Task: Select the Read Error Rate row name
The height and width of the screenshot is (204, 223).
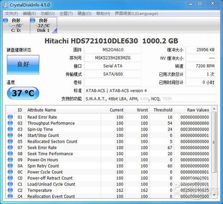Action: [x=42, y=117]
